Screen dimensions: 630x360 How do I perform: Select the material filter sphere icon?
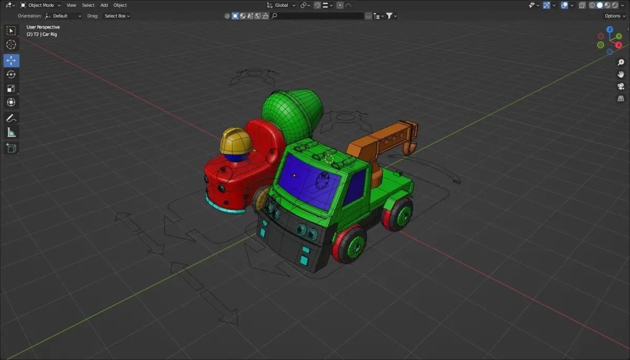tap(243, 16)
